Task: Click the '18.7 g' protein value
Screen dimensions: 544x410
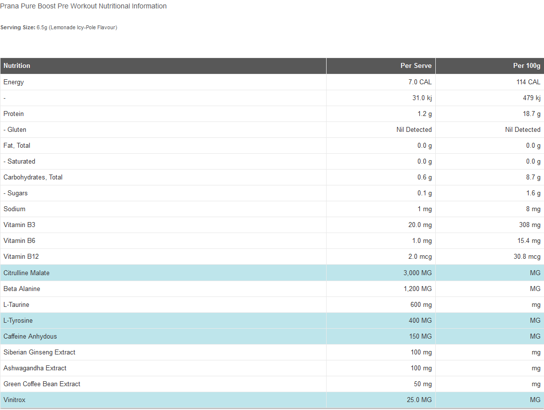Action: click(x=532, y=114)
